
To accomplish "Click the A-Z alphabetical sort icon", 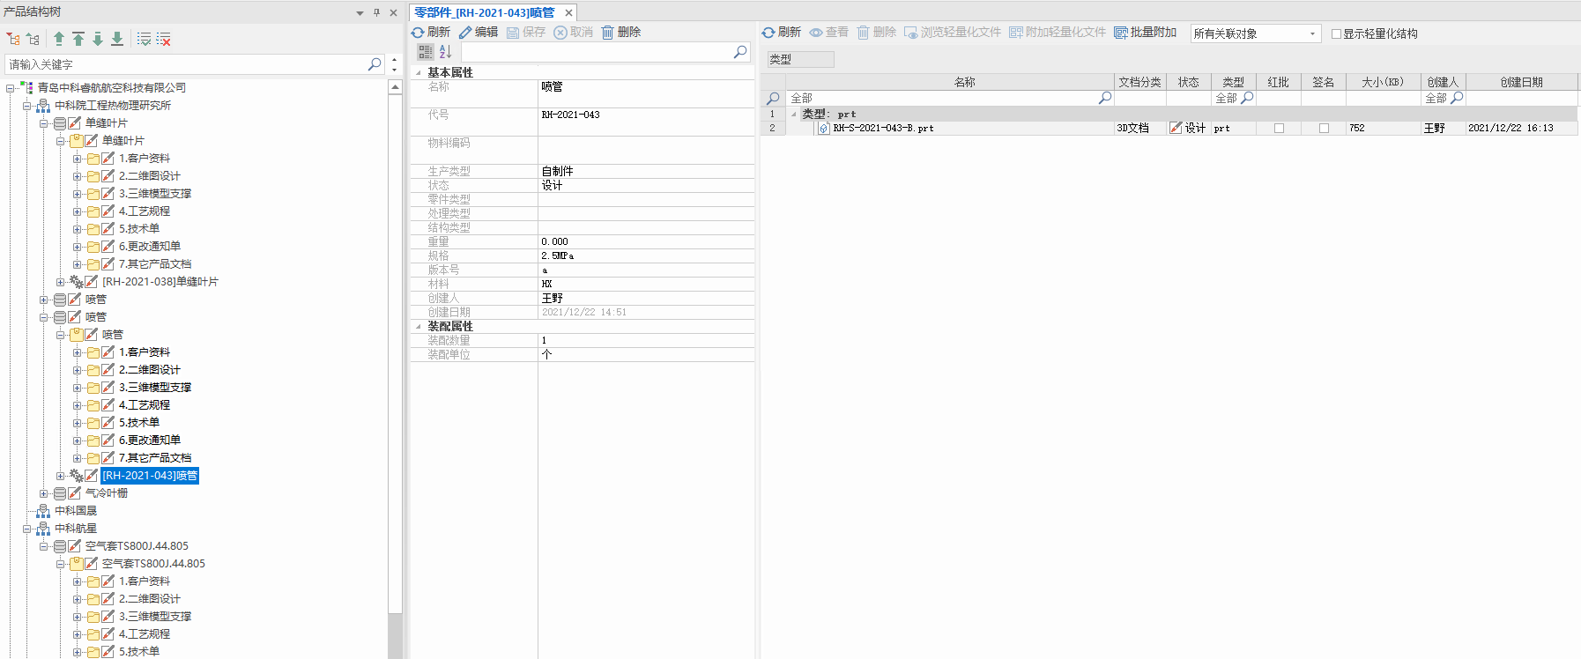I will (x=445, y=52).
